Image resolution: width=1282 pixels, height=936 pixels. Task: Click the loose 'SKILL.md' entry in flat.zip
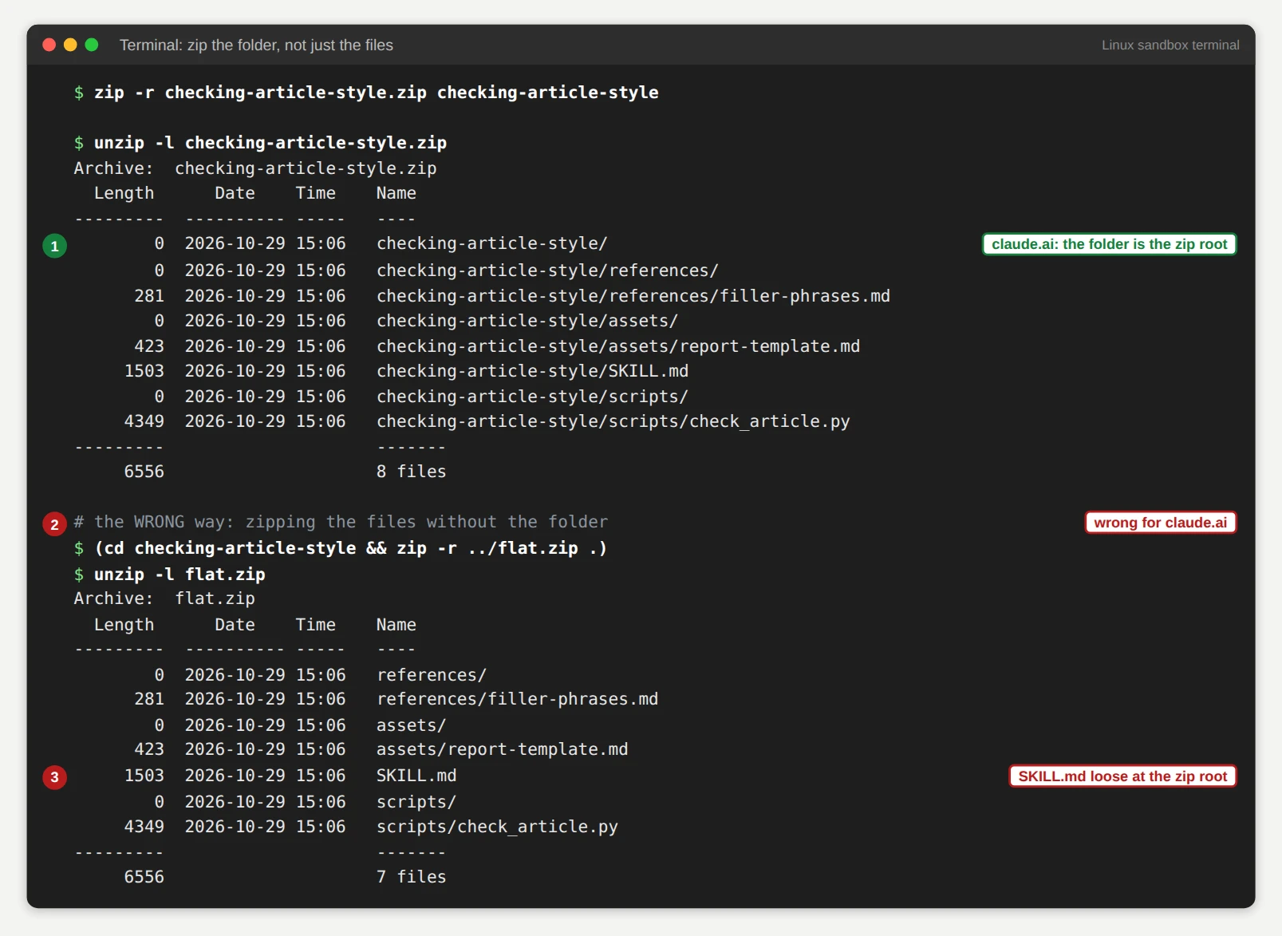pos(416,776)
